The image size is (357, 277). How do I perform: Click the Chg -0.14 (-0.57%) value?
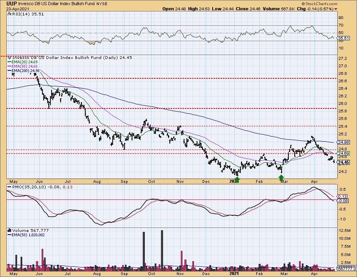pos(315,9)
